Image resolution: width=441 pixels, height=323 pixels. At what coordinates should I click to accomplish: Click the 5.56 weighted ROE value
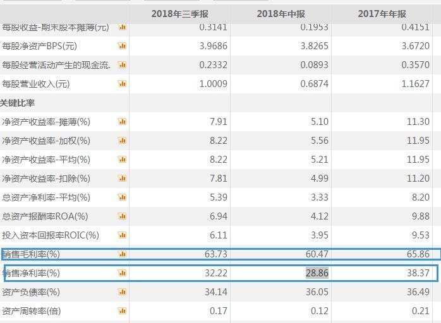320,141
